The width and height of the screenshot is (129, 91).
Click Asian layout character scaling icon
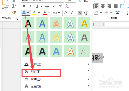coord(118,13)
